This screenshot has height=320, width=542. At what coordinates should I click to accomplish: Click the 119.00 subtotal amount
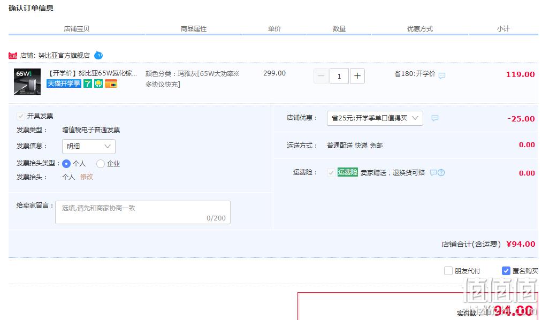pos(520,74)
